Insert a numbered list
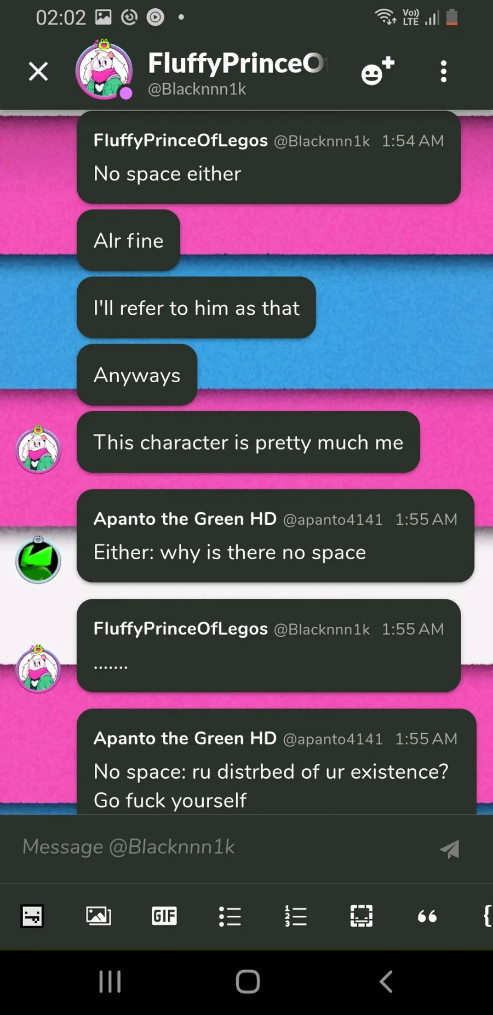Viewport: 493px width, 1015px height. point(296,916)
